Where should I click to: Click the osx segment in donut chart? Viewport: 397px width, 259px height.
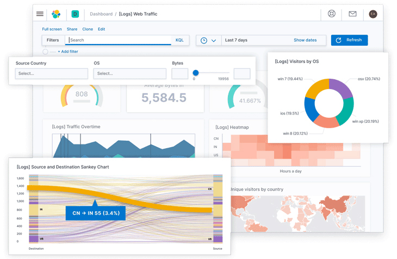(340, 90)
